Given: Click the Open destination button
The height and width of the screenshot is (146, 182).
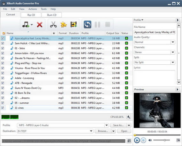Looking at the screenshot, I should pyautogui.click(x=124, y=131).
